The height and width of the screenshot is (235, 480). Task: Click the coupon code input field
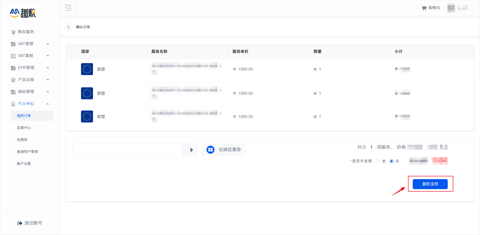(x=127, y=150)
